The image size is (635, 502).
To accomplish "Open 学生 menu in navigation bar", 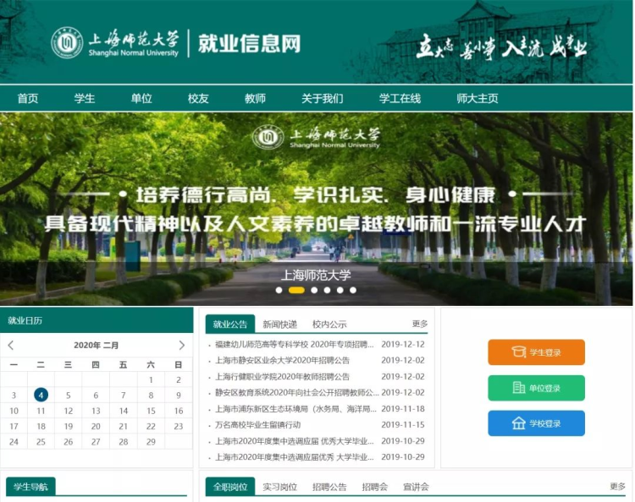I will point(84,98).
